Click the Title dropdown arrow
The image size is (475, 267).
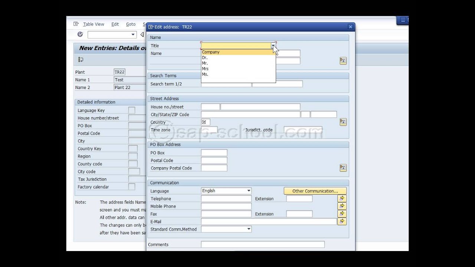coord(273,46)
